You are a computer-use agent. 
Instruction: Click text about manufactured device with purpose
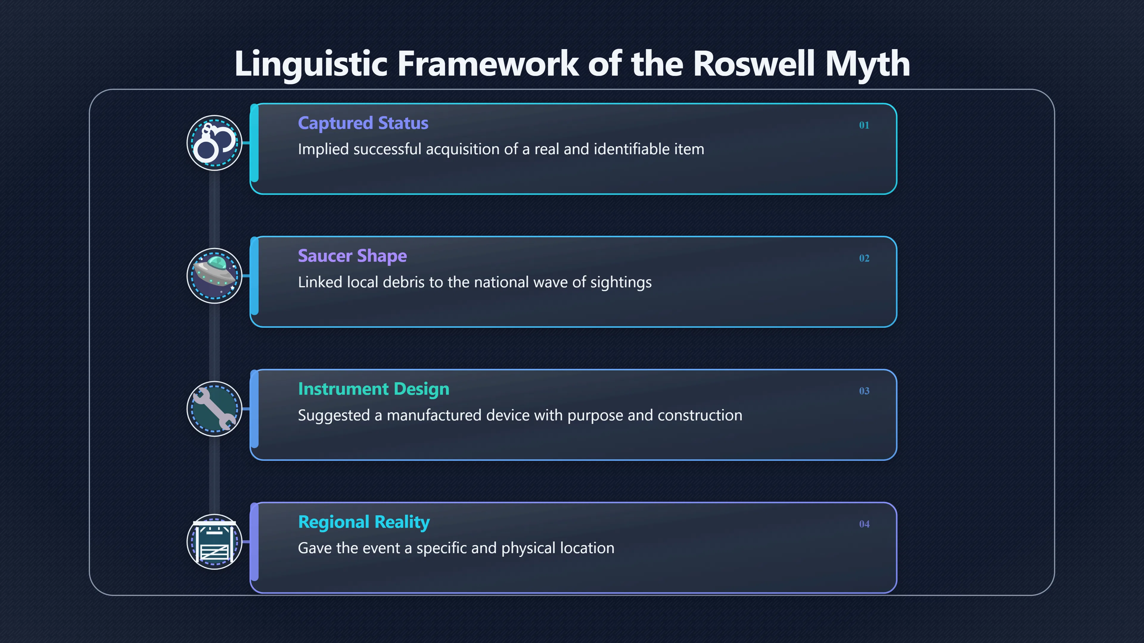pos(520,415)
